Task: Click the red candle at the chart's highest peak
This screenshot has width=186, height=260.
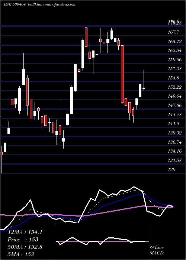Action: click(x=86, y=37)
